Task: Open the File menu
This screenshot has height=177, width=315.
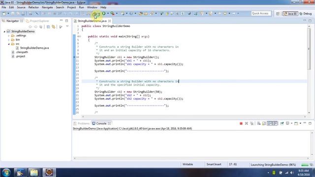Action: [x=4, y=7]
